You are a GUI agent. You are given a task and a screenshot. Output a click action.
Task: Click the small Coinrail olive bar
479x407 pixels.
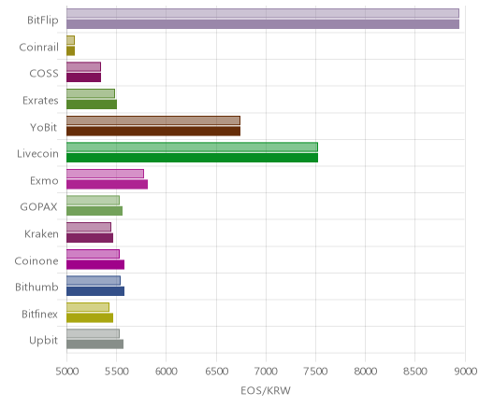[x=70, y=51]
